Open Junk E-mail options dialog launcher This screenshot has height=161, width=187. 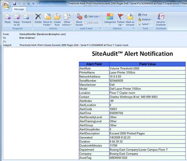pyautogui.click(x=100, y=28)
